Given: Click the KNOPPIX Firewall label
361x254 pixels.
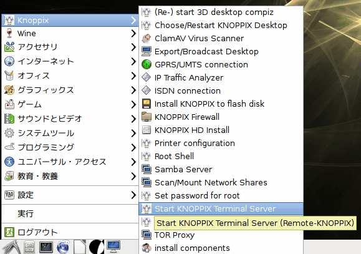Looking at the screenshot, I should point(187,117).
